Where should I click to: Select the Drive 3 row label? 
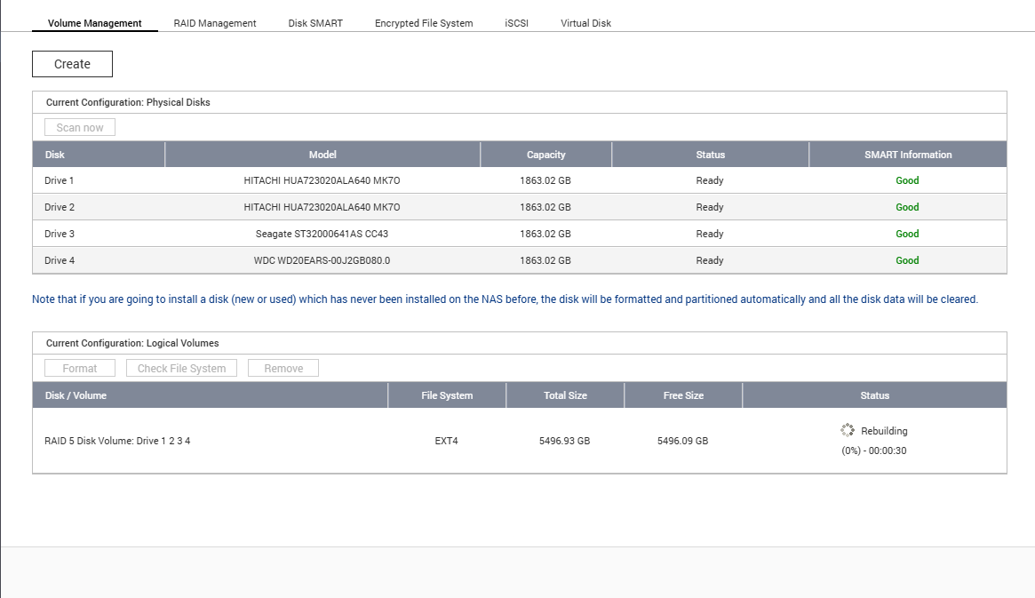[x=60, y=234]
